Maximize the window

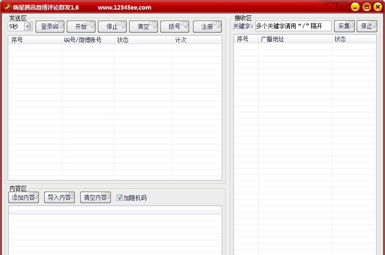tap(367, 7)
